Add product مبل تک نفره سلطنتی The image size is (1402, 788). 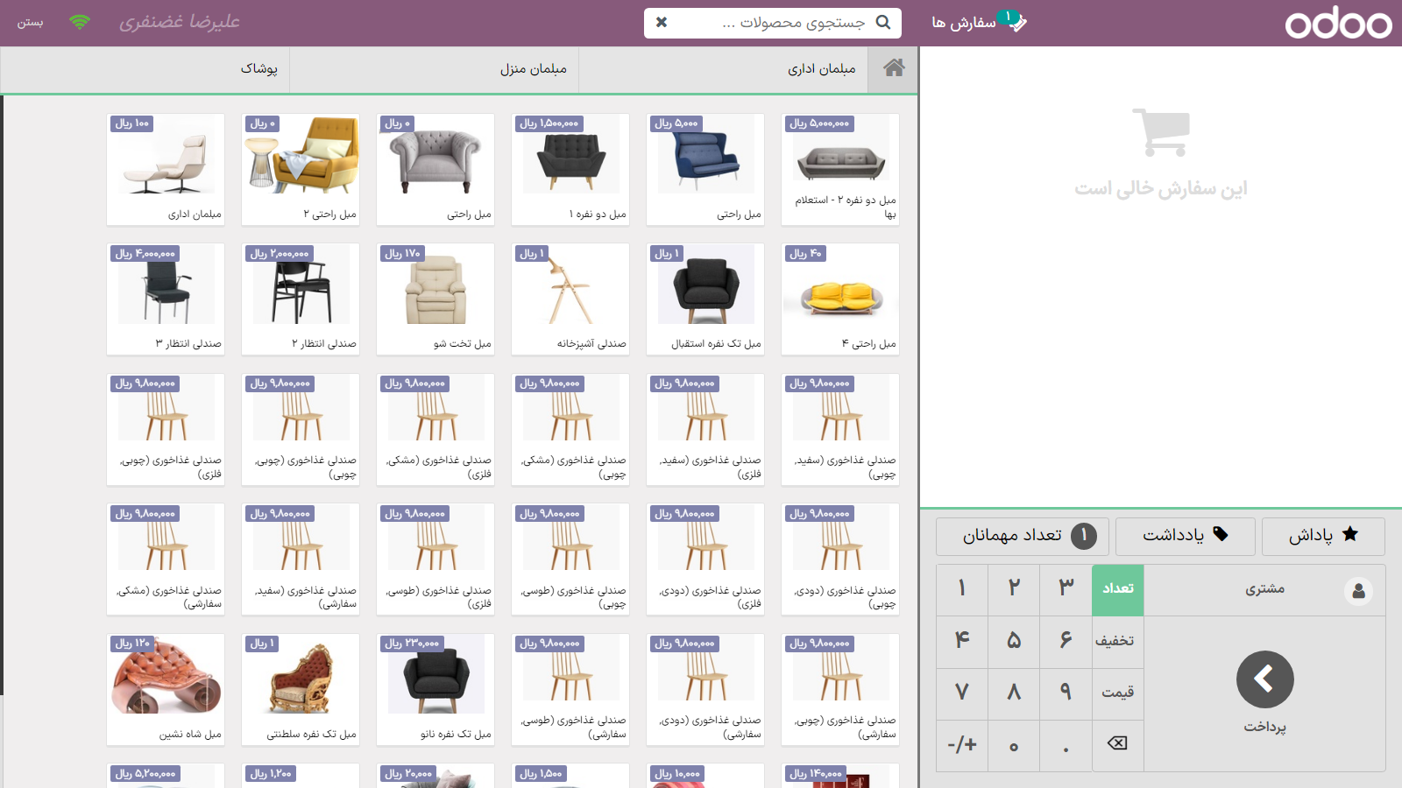301,690
